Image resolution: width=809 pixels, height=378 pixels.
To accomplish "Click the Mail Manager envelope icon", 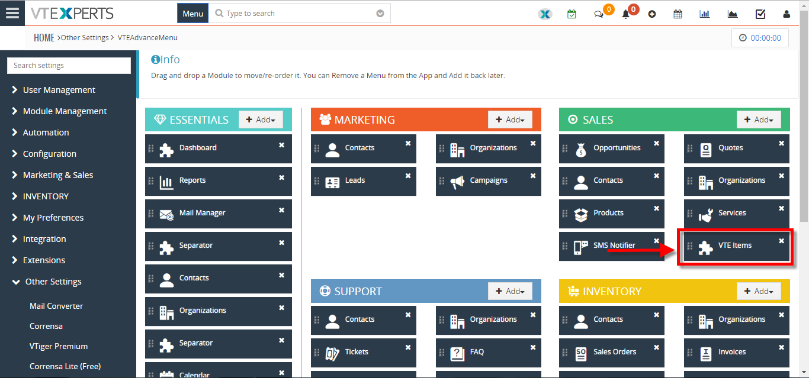I will [167, 215].
